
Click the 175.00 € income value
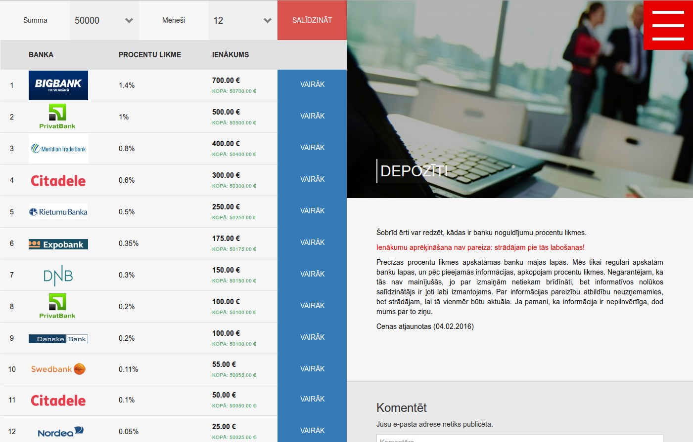click(x=226, y=239)
